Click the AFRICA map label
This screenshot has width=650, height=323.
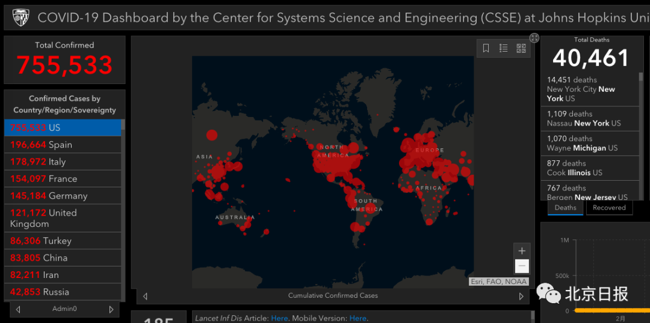429,188
